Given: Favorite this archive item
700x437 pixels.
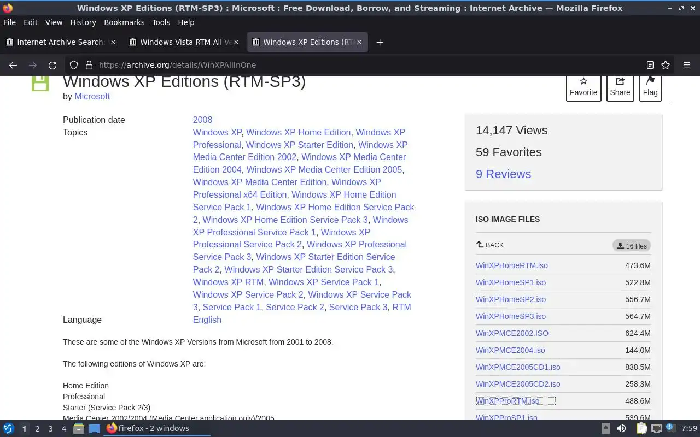Looking at the screenshot, I should tap(584, 87).
